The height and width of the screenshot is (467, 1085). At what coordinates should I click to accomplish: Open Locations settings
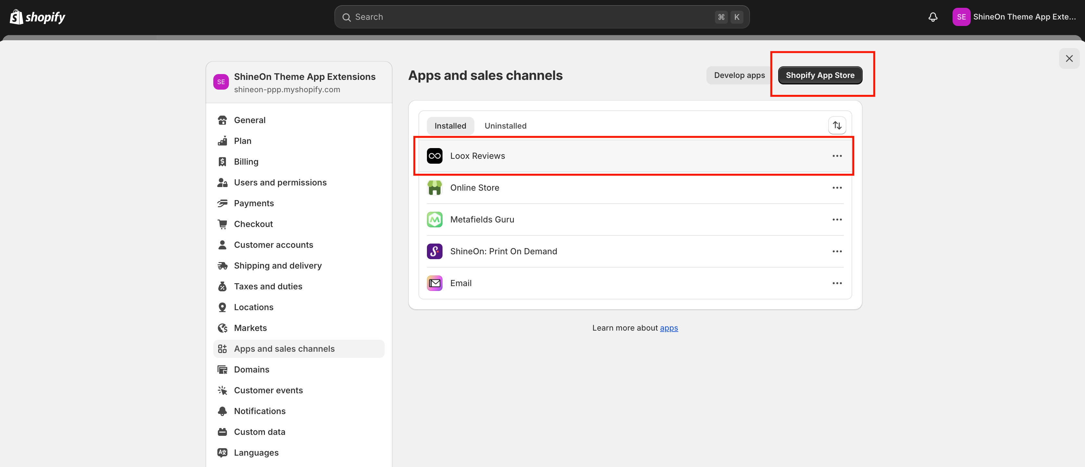point(299,307)
